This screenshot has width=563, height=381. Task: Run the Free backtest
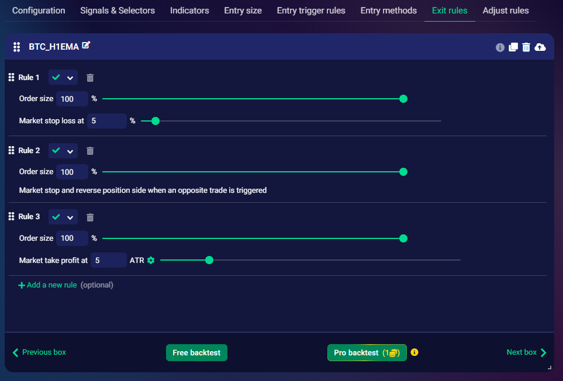(x=196, y=352)
